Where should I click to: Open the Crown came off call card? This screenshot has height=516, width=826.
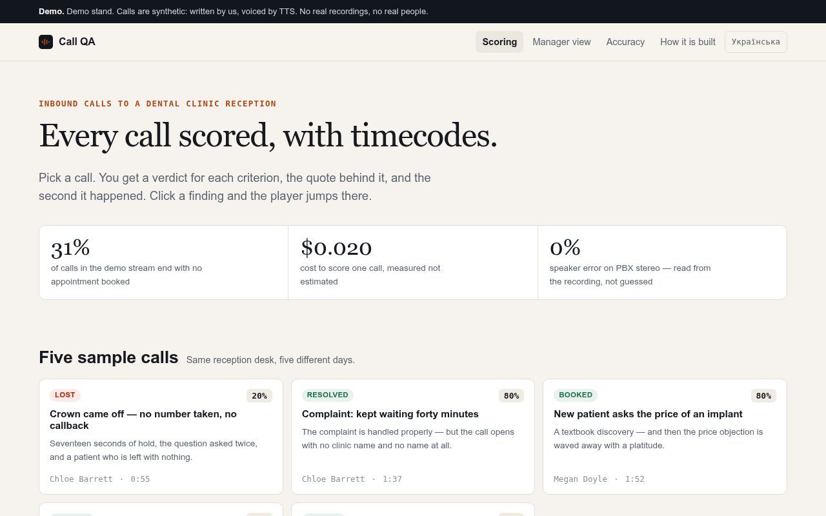point(161,437)
